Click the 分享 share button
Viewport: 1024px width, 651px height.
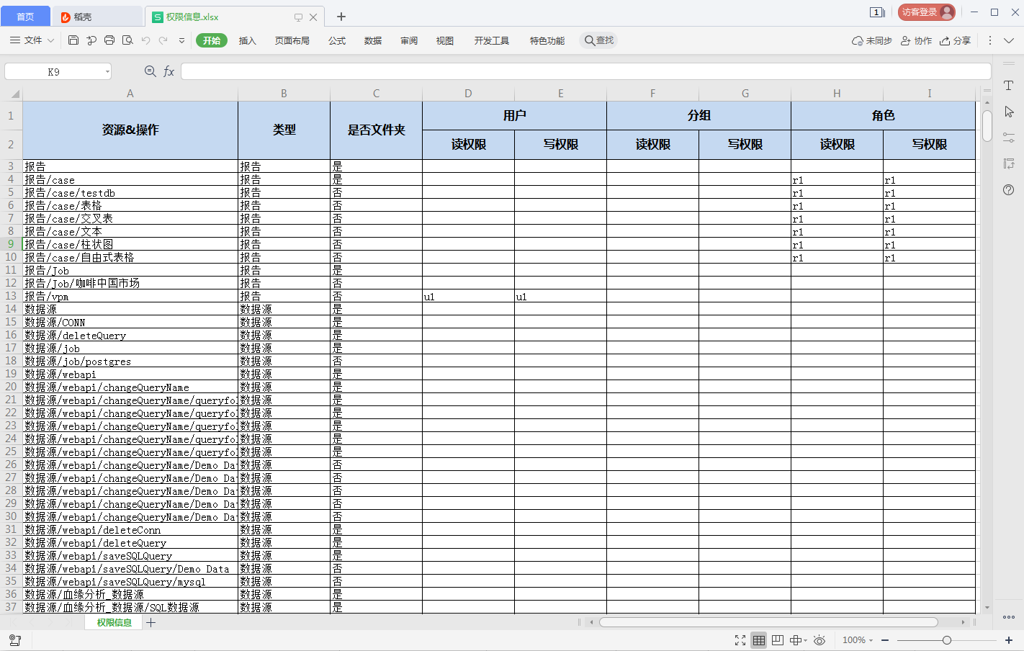956,40
